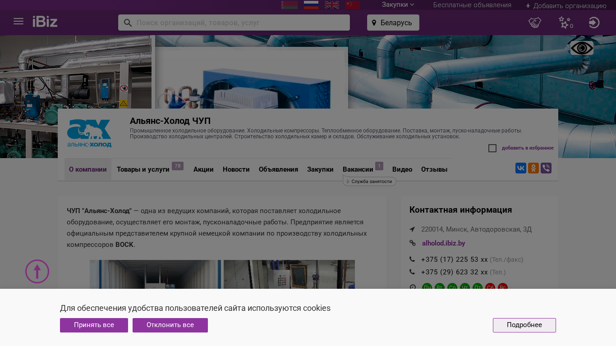616x346 pixels.
Task: Open cookie details with Подробнее
Action: click(x=524, y=325)
